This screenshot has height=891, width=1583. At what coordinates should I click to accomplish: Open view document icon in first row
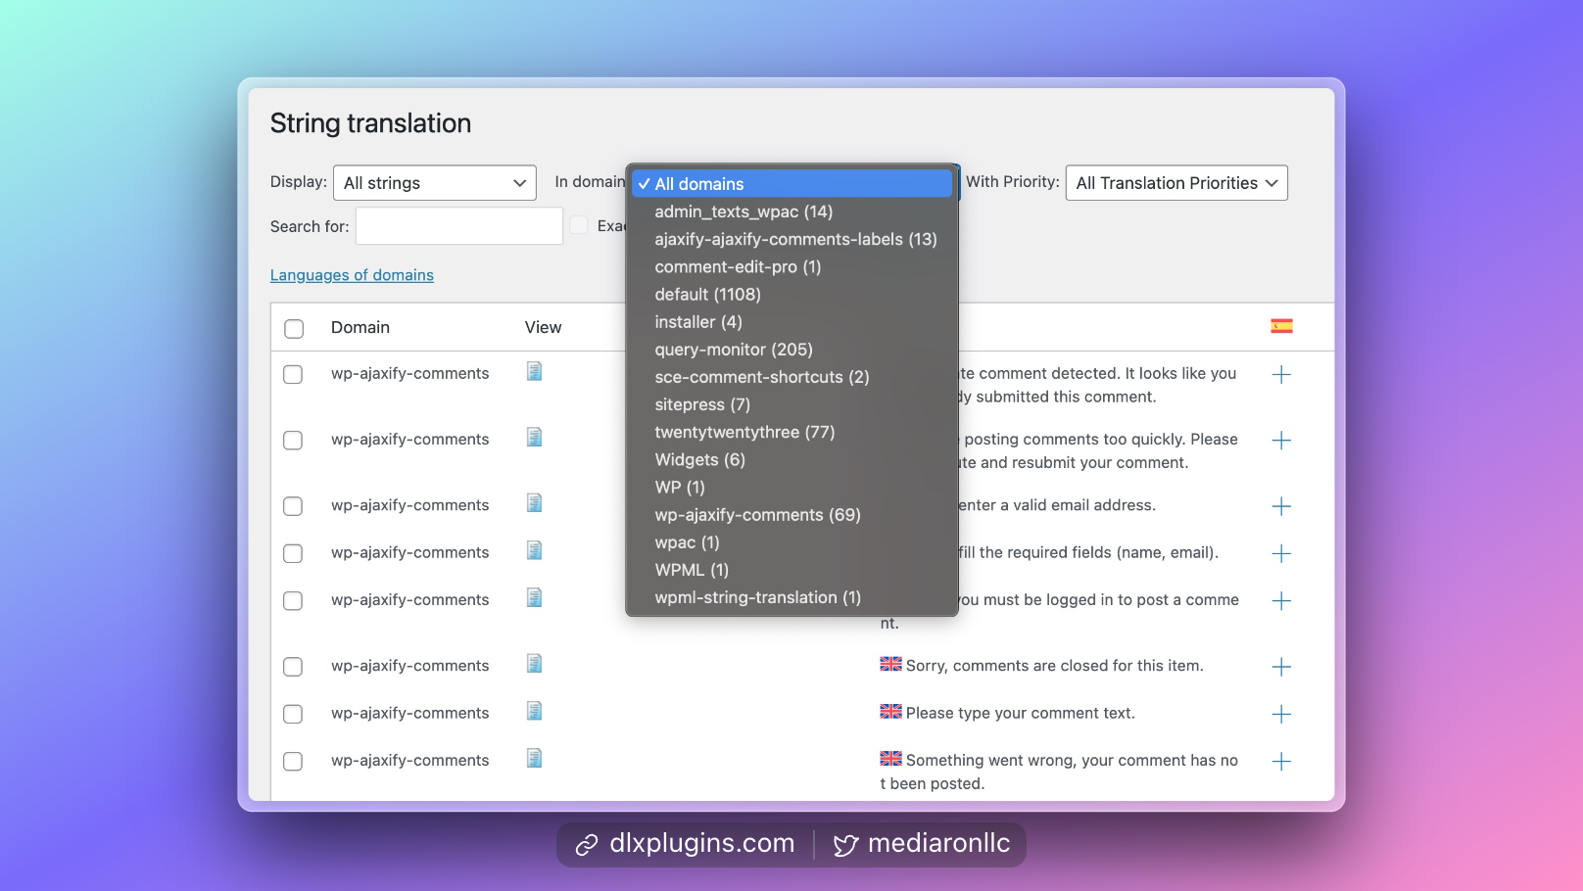(x=534, y=371)
